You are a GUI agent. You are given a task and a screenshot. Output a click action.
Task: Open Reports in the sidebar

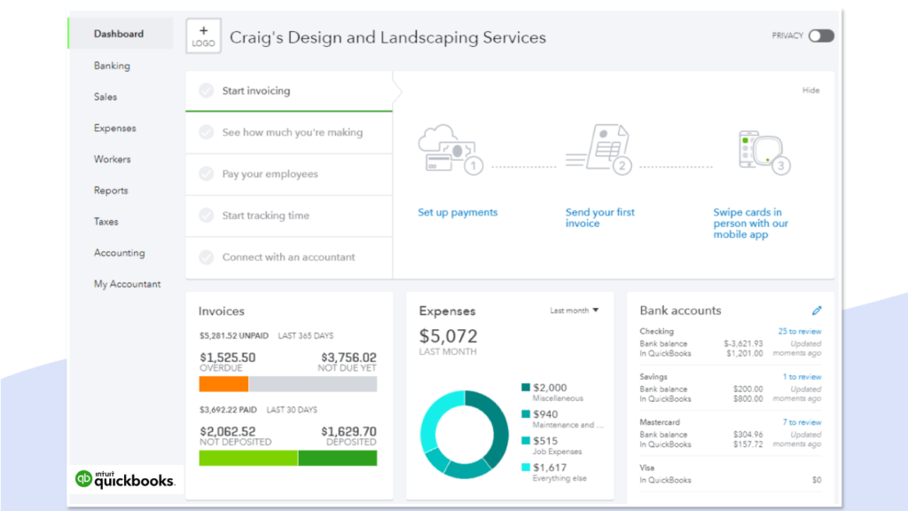111,191
